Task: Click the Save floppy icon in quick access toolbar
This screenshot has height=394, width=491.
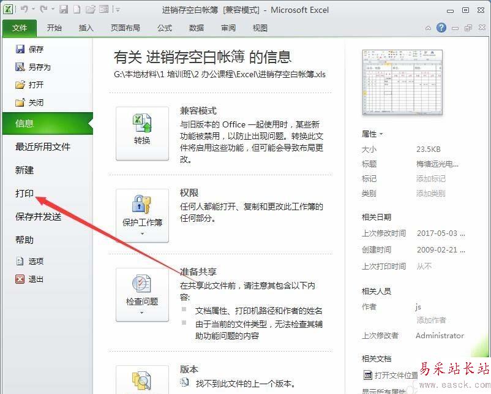Action: point(64,9)
